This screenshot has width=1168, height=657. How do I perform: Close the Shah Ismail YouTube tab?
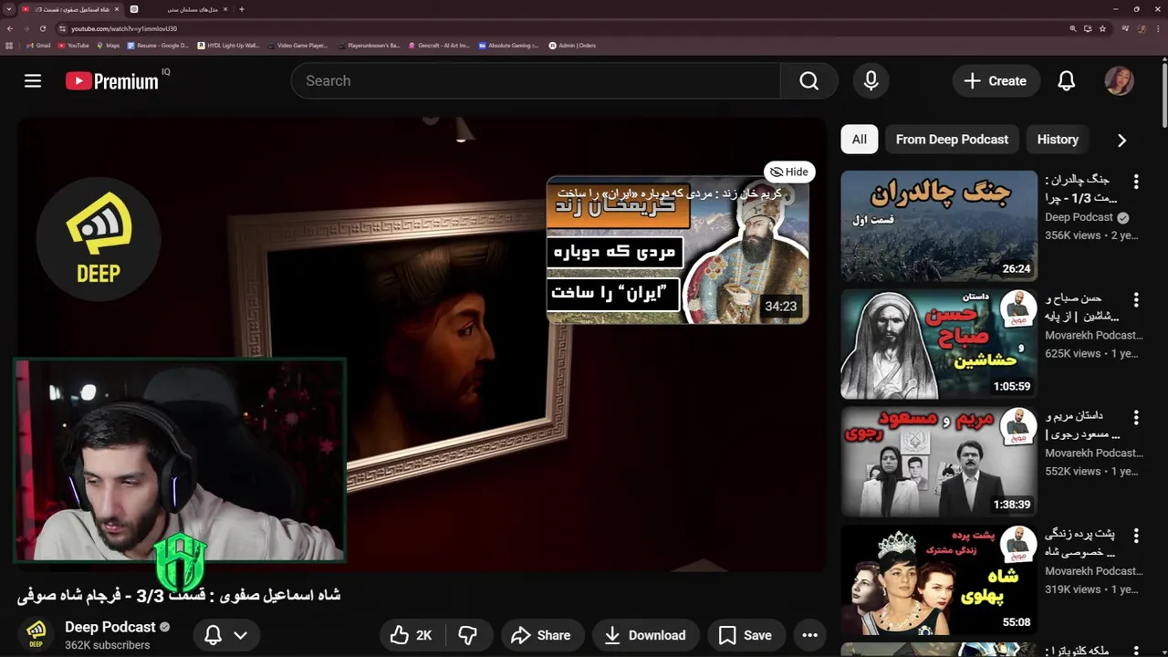(117, 9)
